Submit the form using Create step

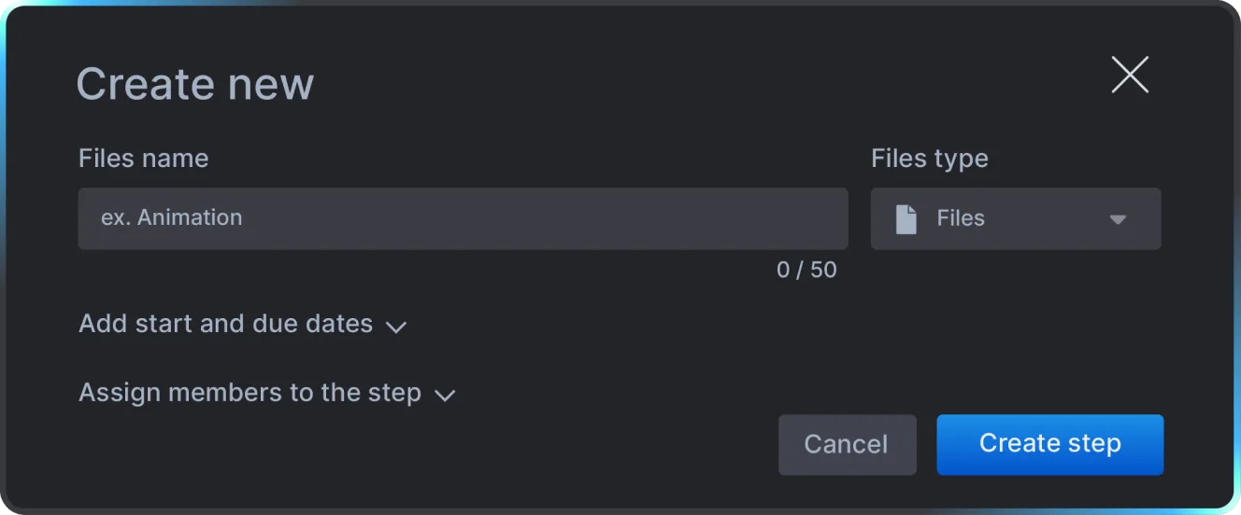[1049, 444]
